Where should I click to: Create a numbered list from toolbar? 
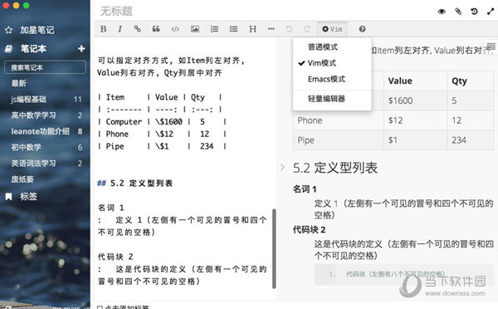(x=214, y=29)
